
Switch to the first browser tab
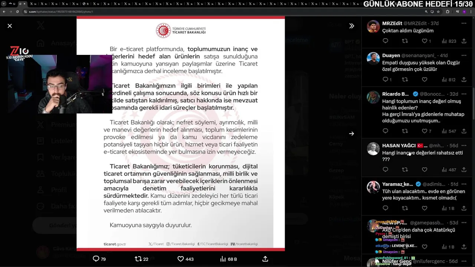click(x=12, y=4)
